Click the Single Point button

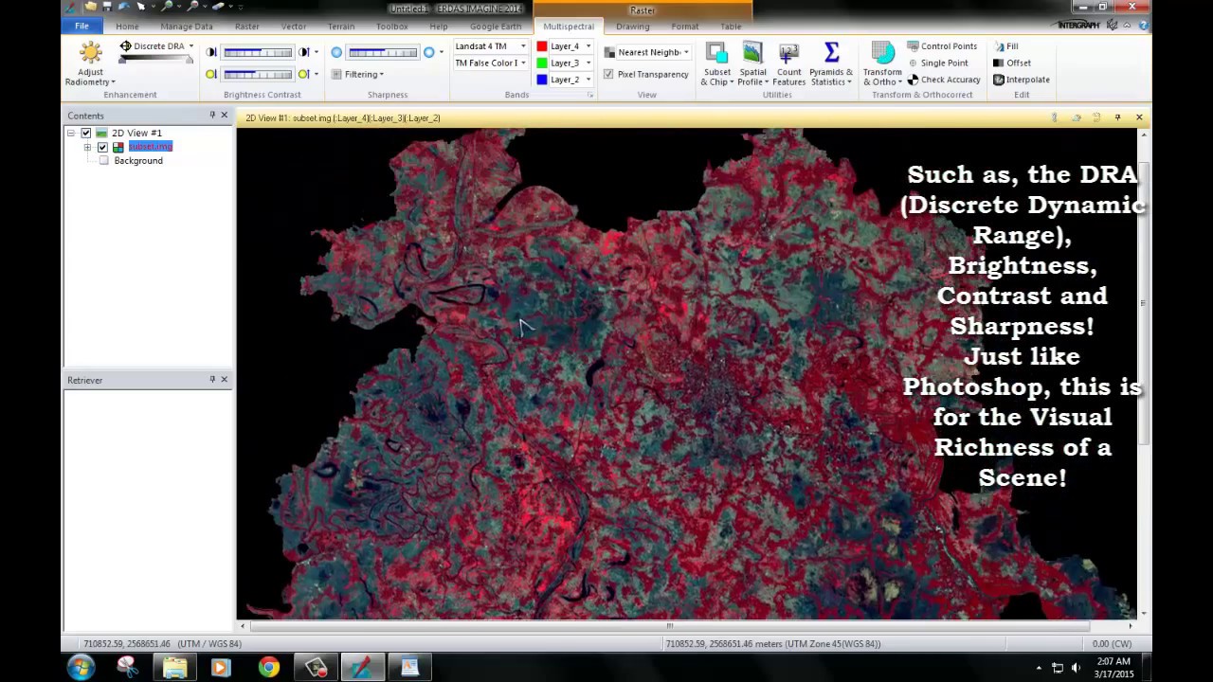tap(937, 63)
